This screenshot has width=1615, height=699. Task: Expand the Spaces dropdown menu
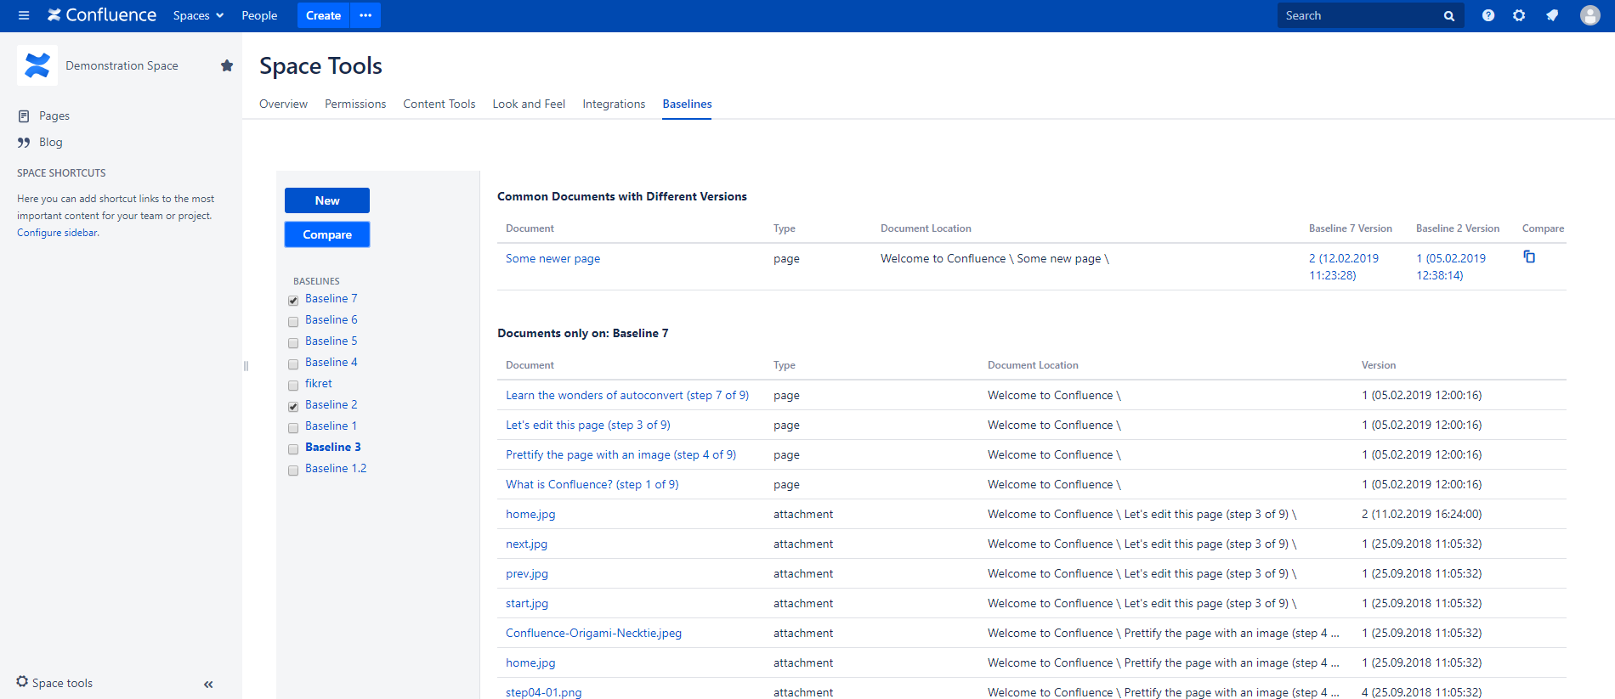[198, 15]
